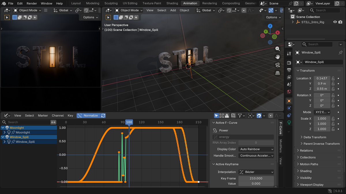Open the Physics properties tab
346x194 pixels.
[289, 108]
